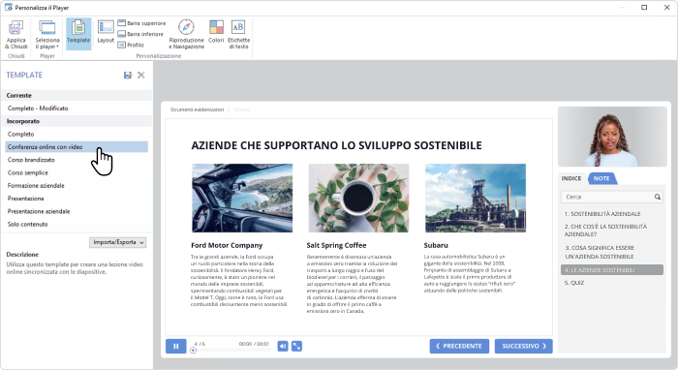Click the search magnifier icon

point(658,197)
